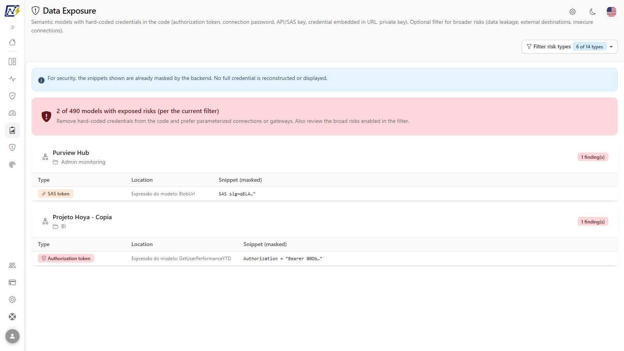The width and height of the screenshot is (624, 351).
Task: Open the top-right settings gear
Action: [x=573, y=12]
